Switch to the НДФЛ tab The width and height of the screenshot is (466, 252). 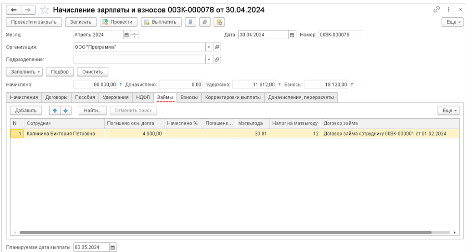[x=143, y=97]
